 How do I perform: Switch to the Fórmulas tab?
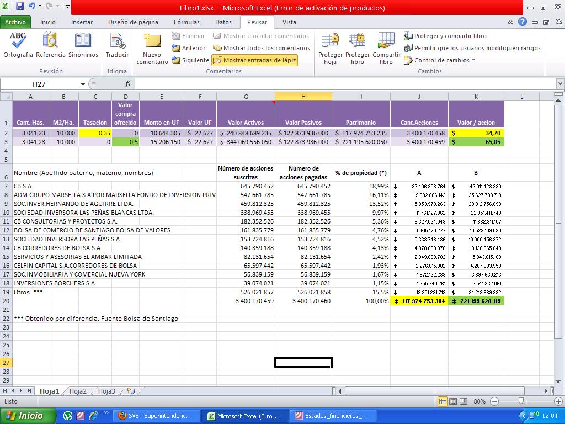pos(186,22)
